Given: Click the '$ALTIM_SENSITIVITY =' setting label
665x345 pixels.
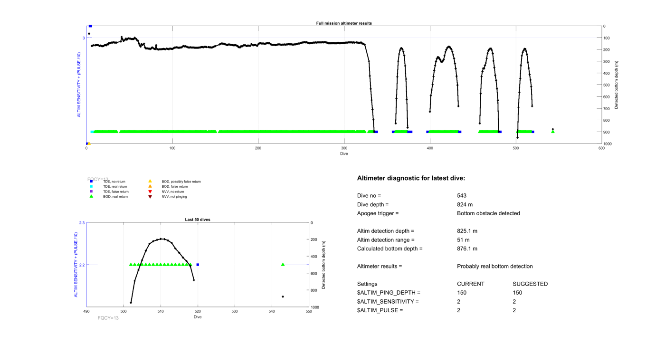Looking at the screenshot, I should coord(388,302).
